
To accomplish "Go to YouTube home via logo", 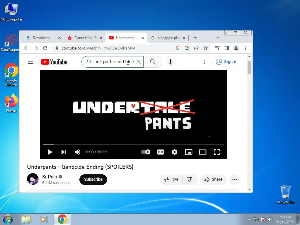I will point(54,62).
